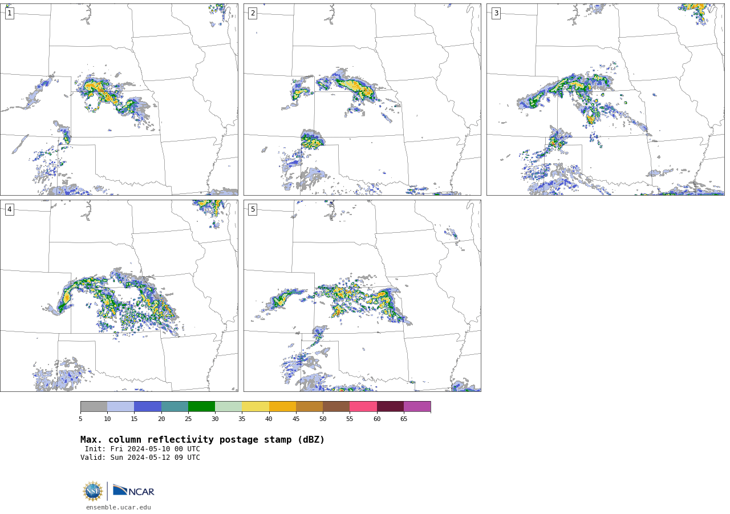The height and width of the screenshot is (514, 730).
Task: Click the yellow 35-40 dBZ swatch
Action: pos(255,407)
